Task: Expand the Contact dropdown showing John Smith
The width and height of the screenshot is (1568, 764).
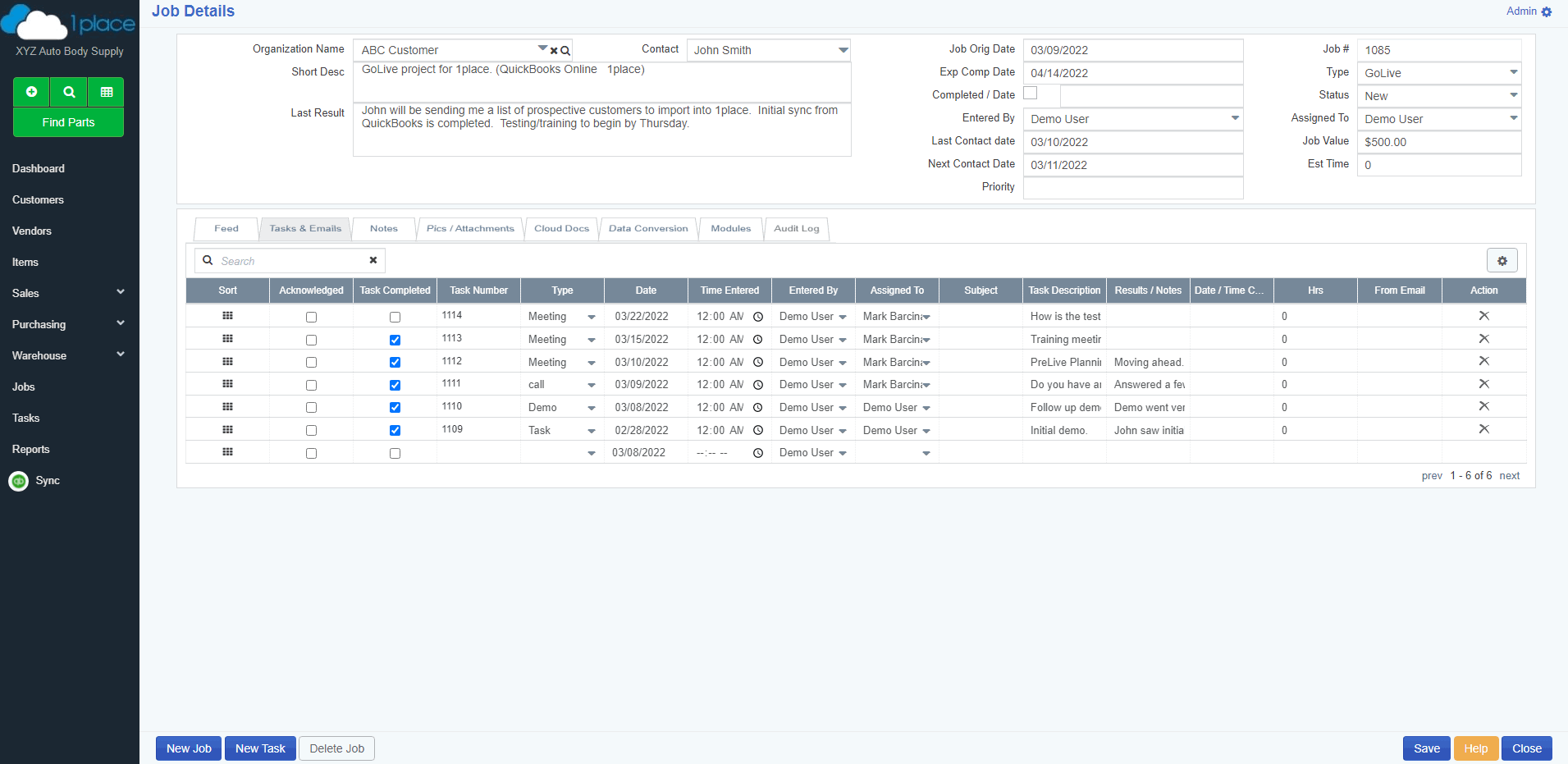Action: click(x=843, y=50)
